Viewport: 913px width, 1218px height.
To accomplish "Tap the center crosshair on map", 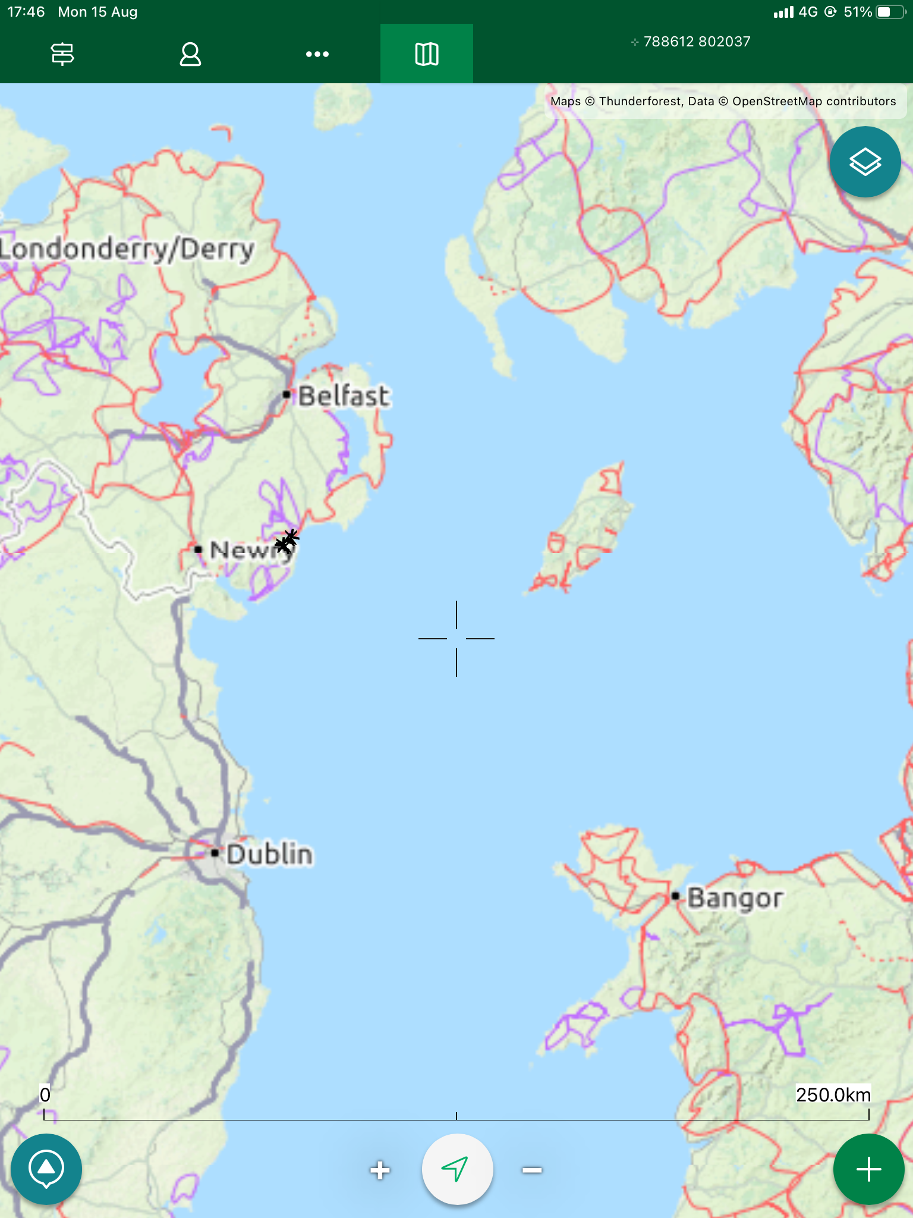I will coord(456,638).
